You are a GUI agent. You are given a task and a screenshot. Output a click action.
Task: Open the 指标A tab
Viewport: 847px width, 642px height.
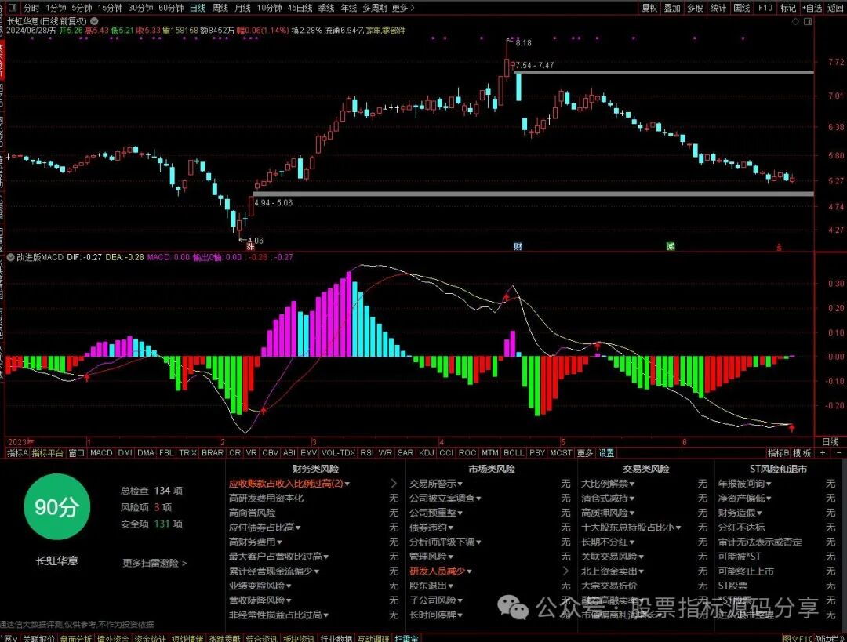coord(16,452)
